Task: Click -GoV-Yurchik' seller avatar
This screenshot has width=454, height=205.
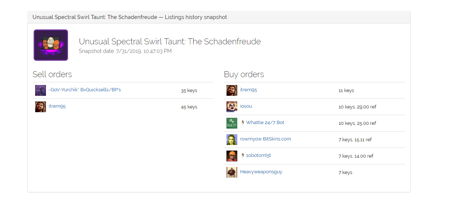Action: point(40,91)
